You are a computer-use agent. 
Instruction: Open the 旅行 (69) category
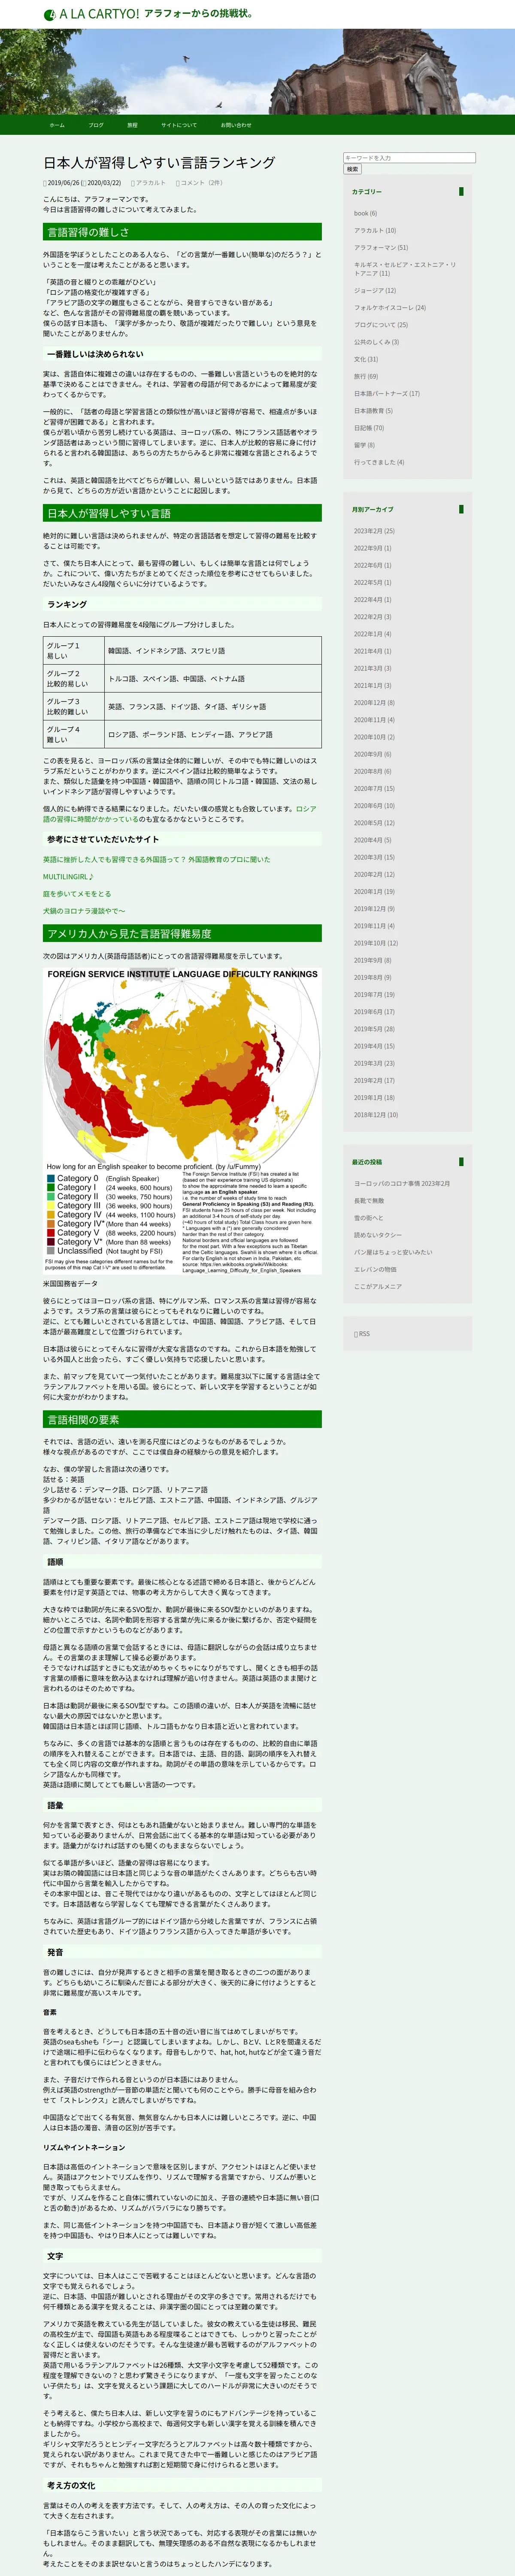[366, 376]
